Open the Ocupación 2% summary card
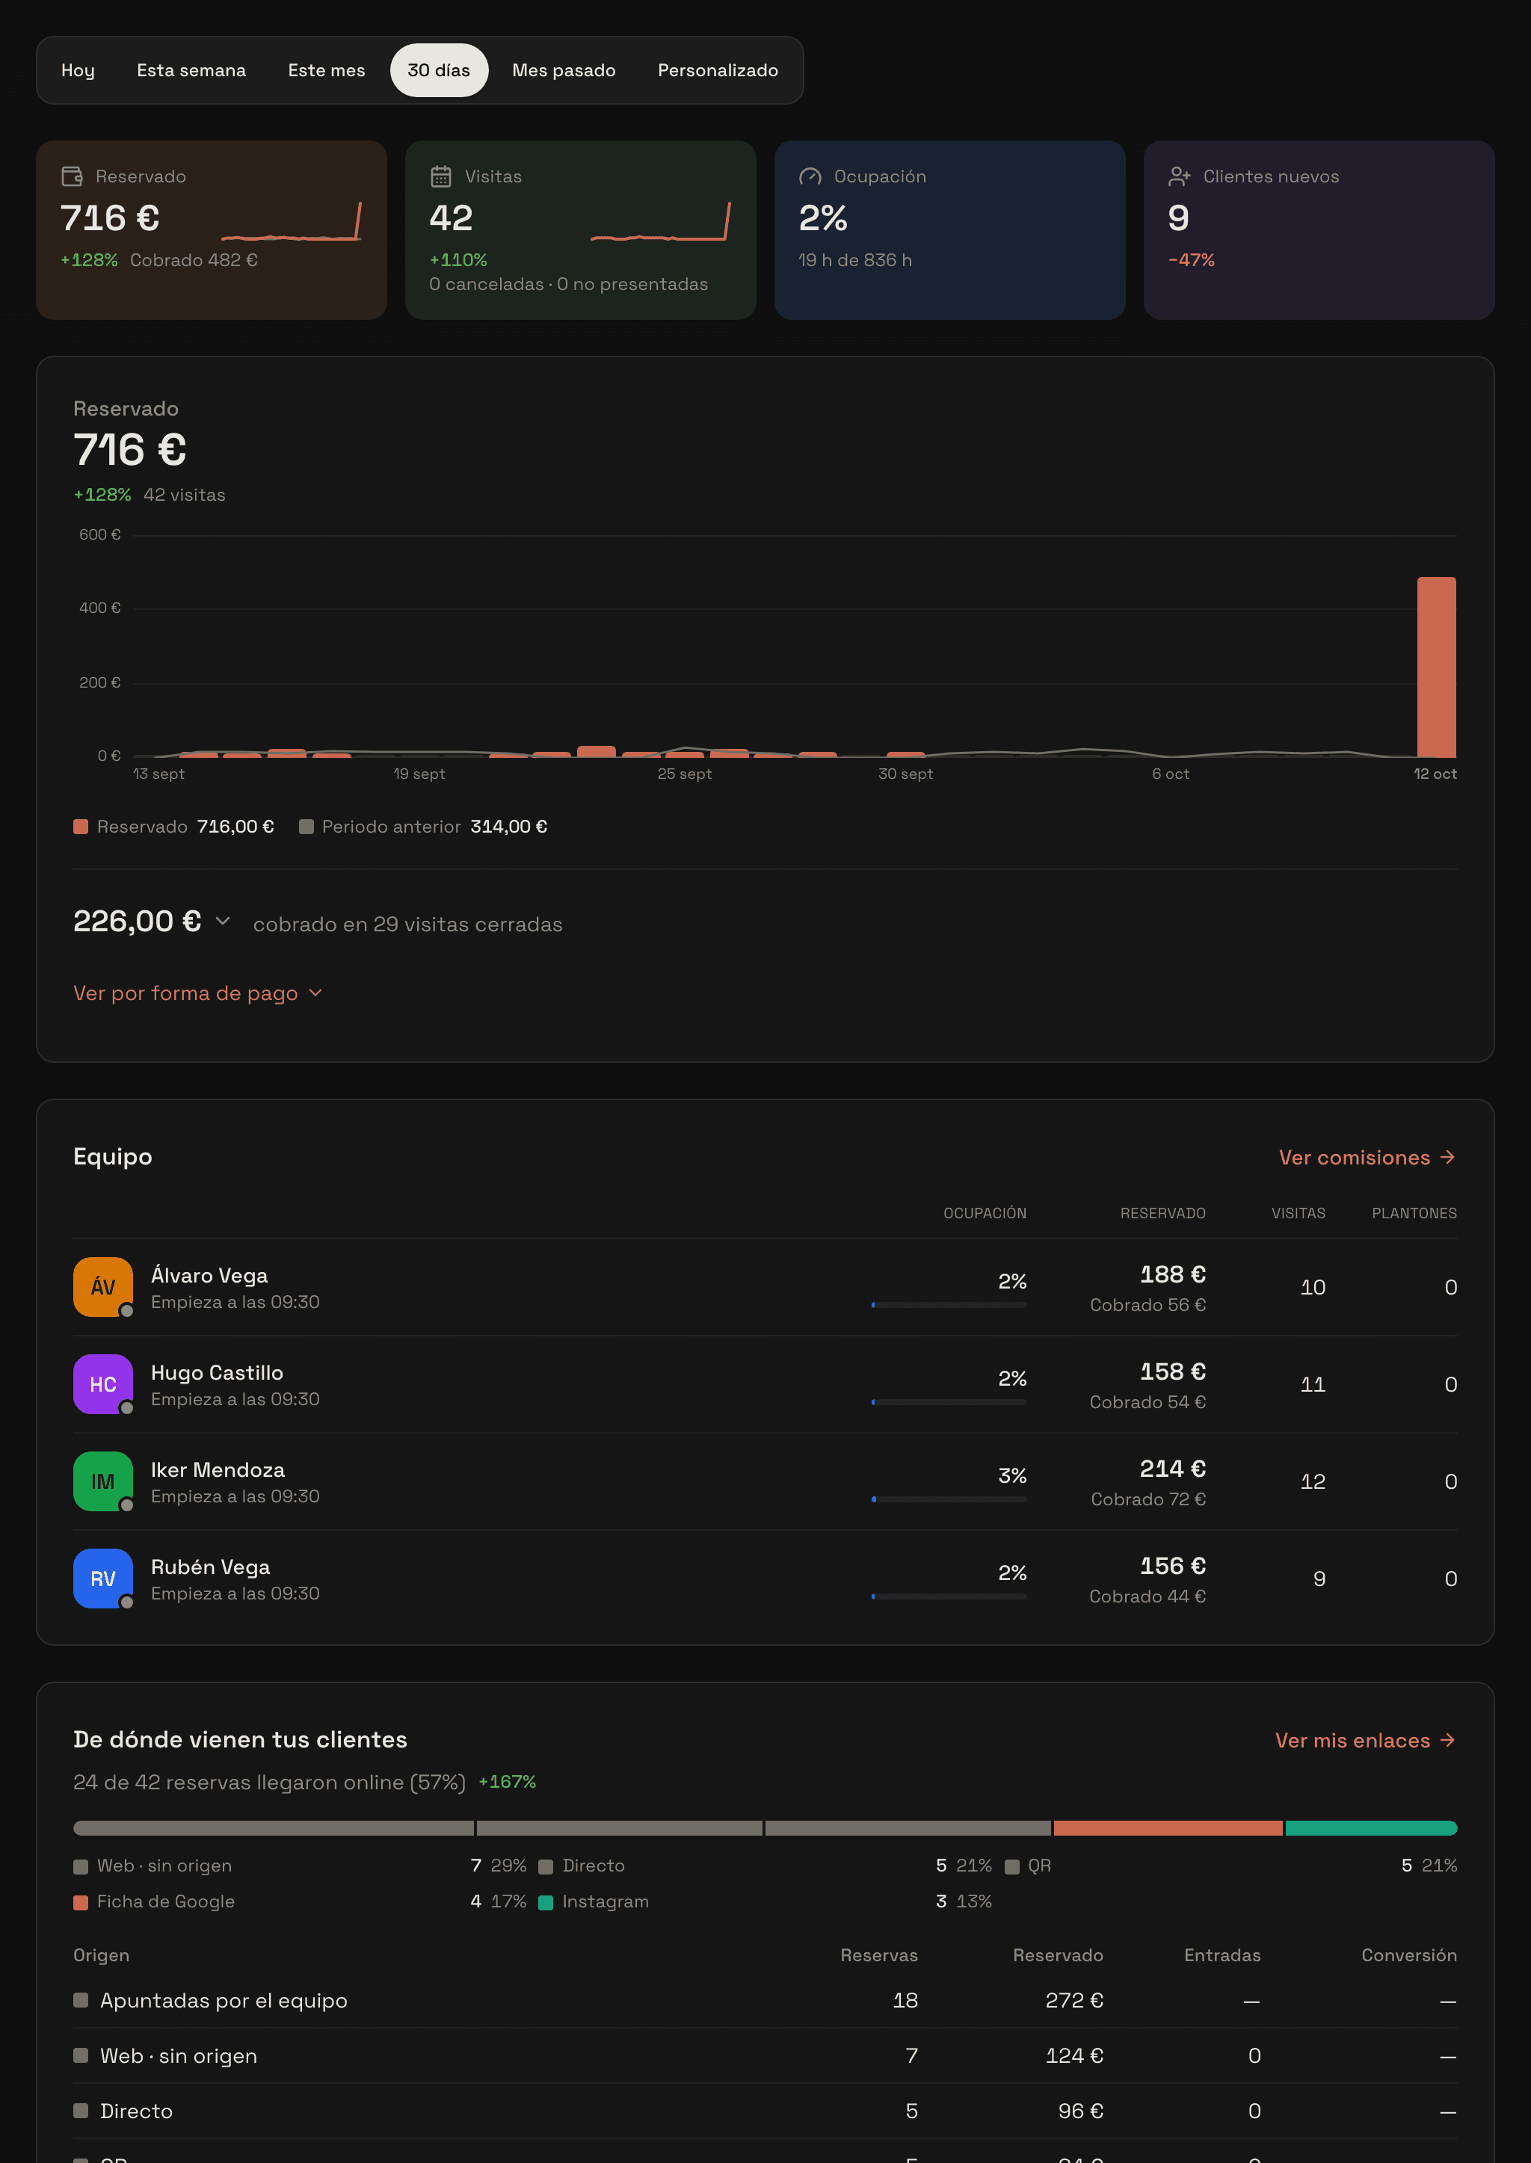 click(949, 230)
